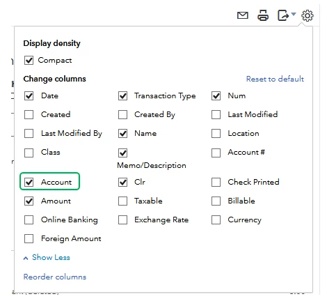The height and width of the screenshot is (308, 327).
Task: Check the Last Modified column box
Action: pyautogui.click(x=216, y=114)
